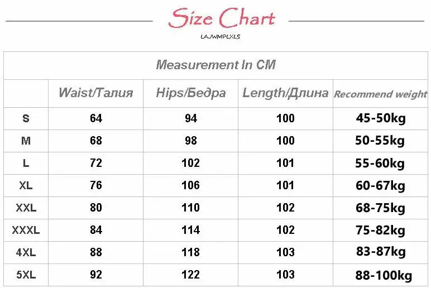Select the Length/Длина column header
Viewport: 431px width, 288px height.
[x=285, y=93]
